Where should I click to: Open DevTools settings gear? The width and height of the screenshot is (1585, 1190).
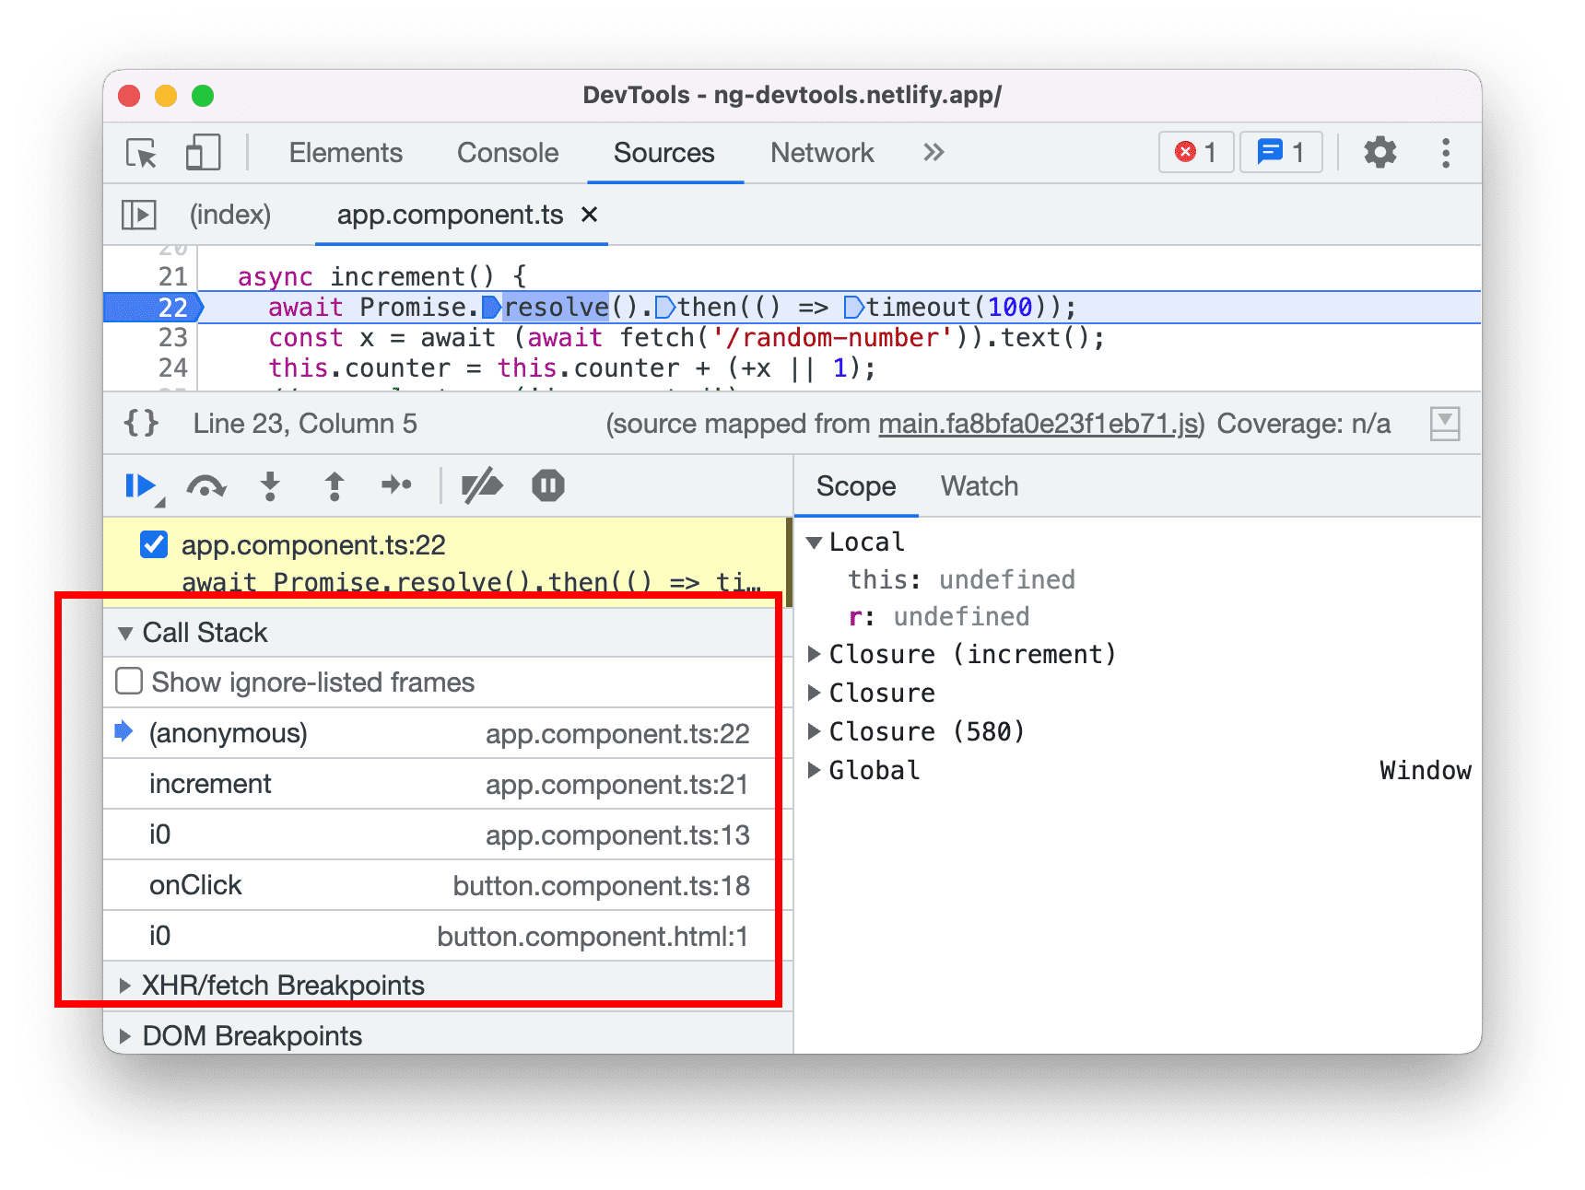click(1380, 153)
